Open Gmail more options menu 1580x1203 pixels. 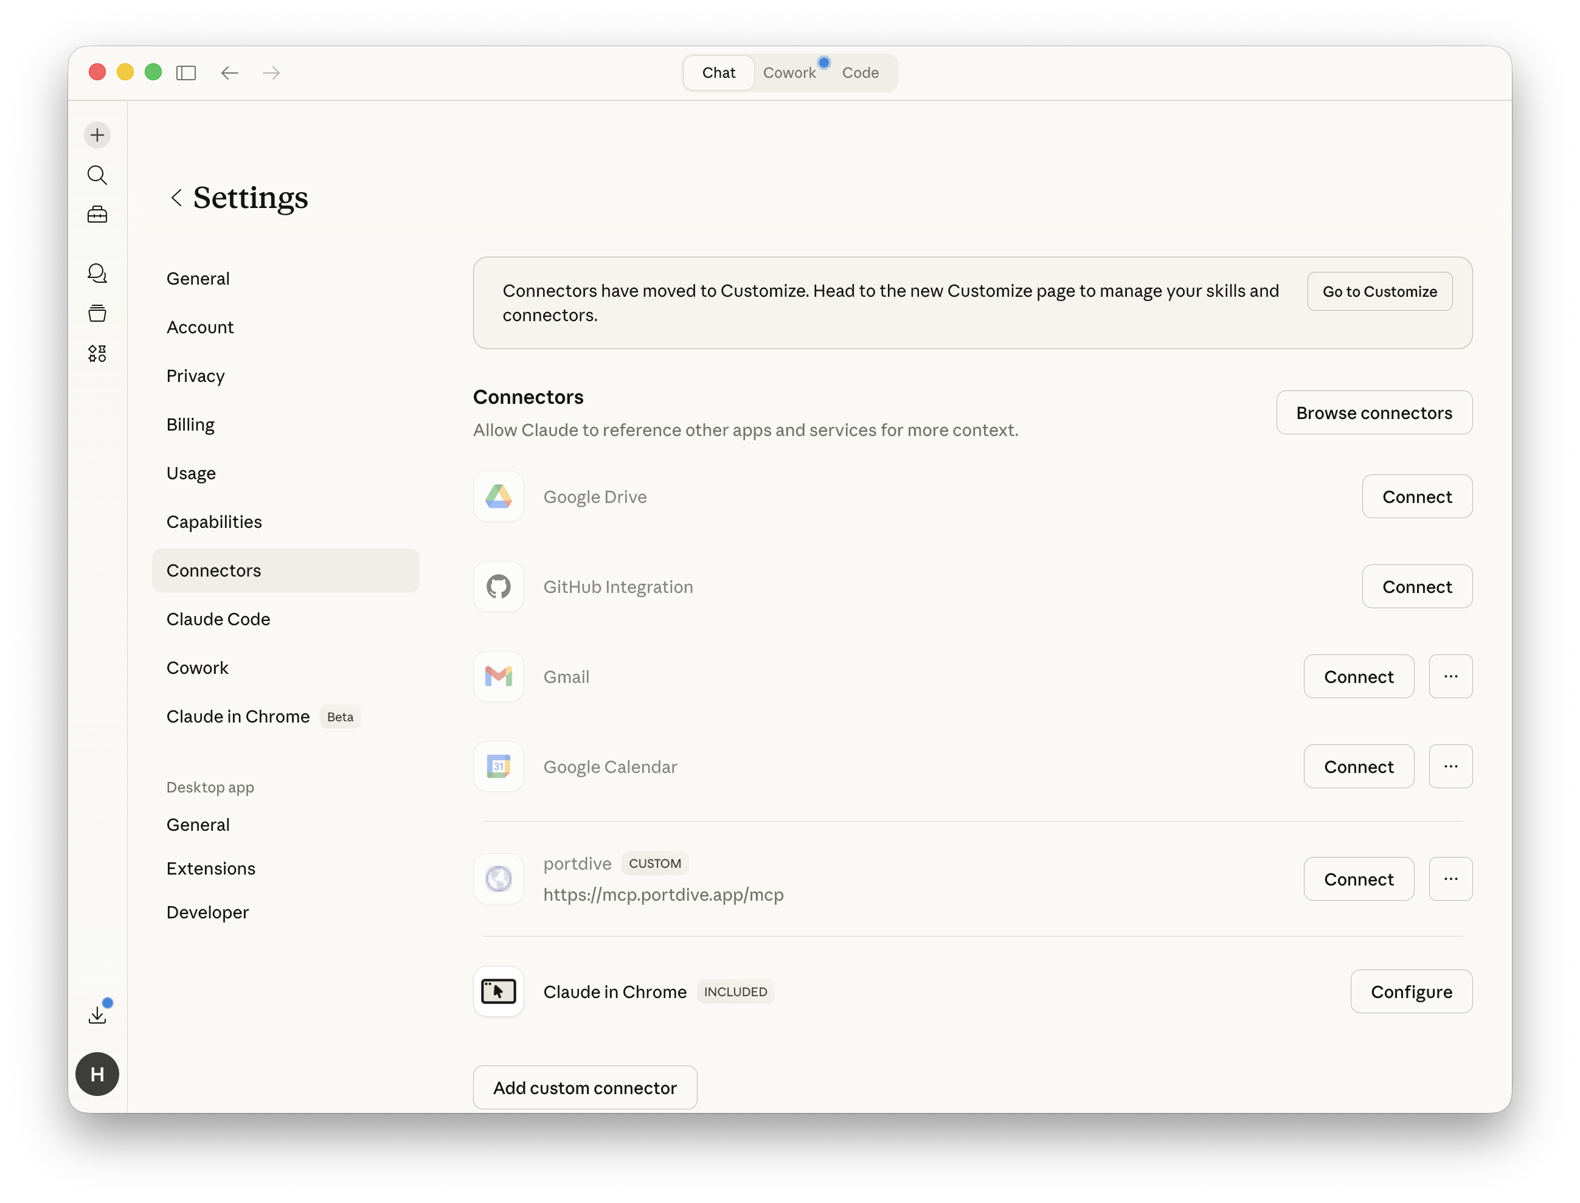(1450, 676)
